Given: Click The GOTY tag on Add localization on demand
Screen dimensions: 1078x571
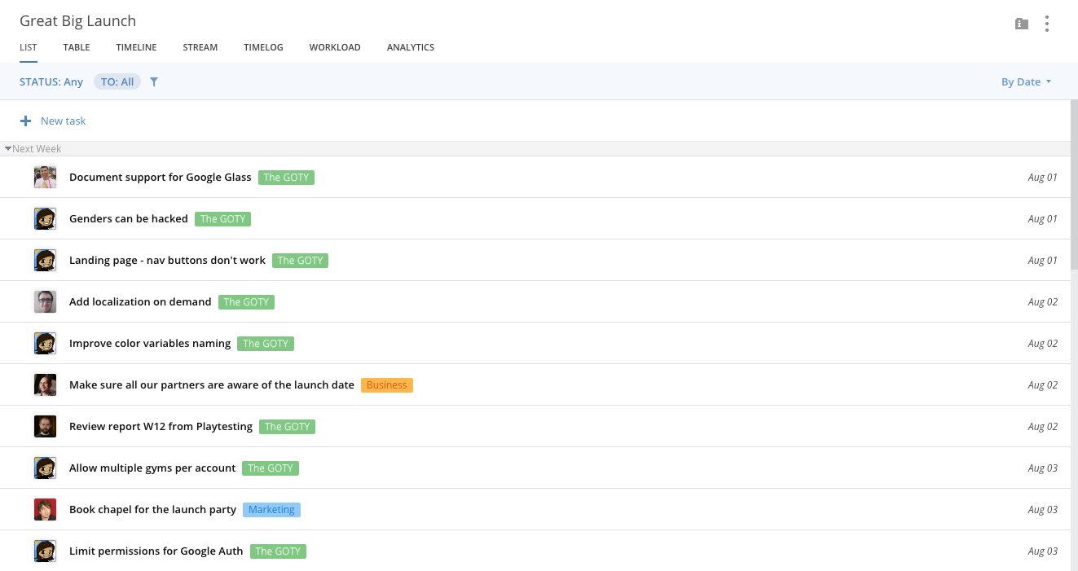Looking at the screenshot, I should [246, 301].
